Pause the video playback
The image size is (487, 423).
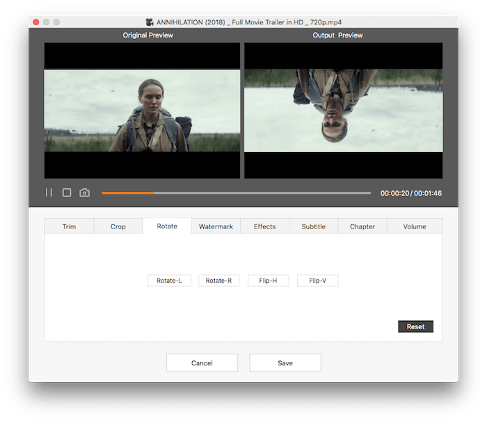coord(49,192)
